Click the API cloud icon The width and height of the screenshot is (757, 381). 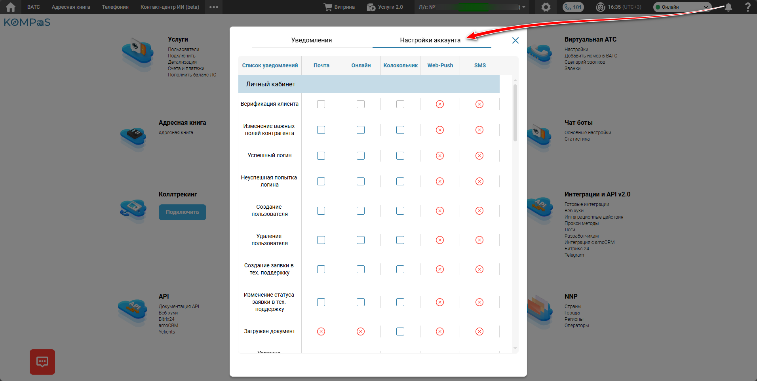tap(133, 312)
